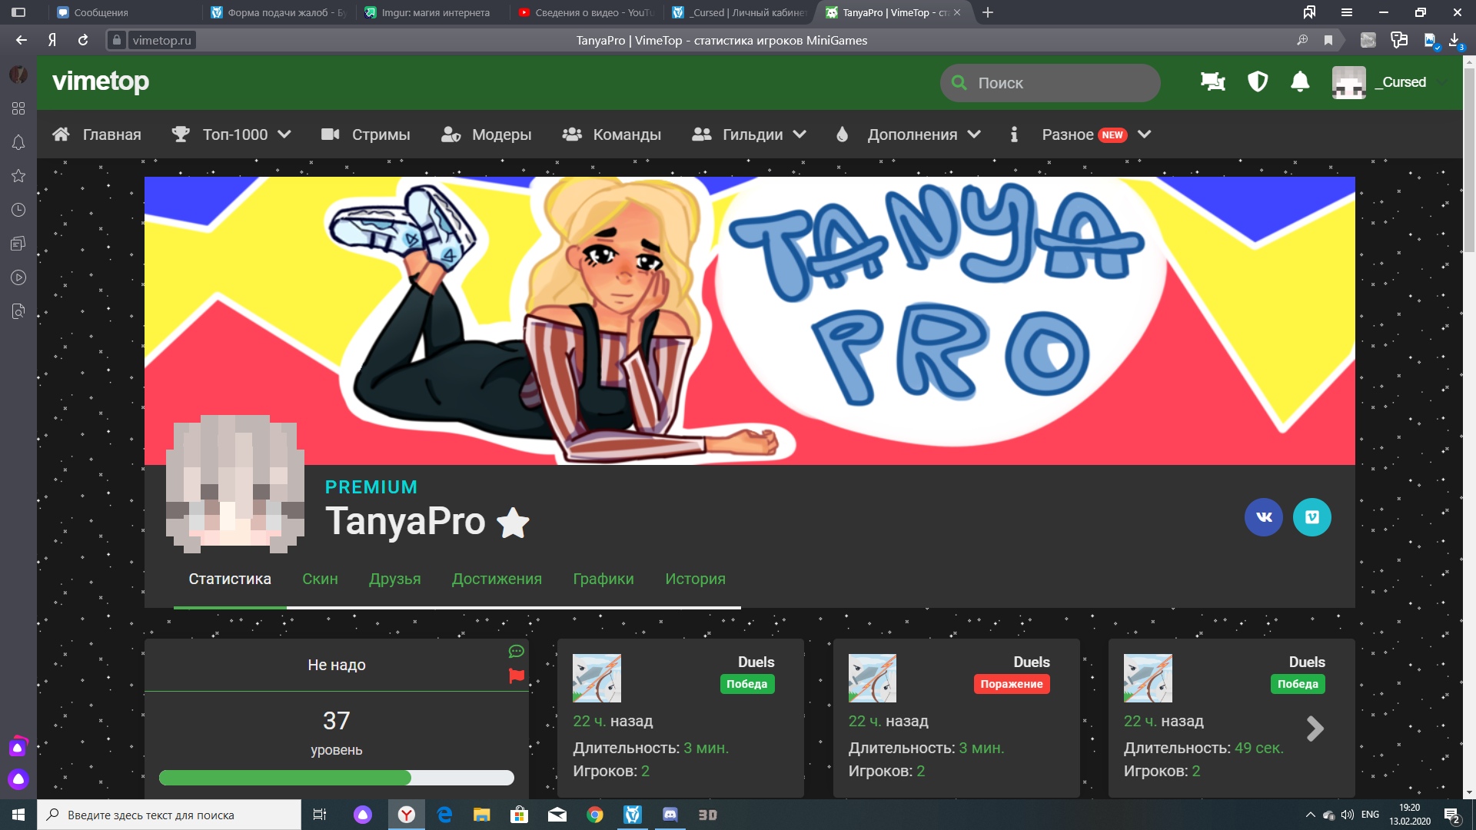Open Стримы navigation item
The width and height of the screenshot is (1476, 830).
(x=366, y=134)
